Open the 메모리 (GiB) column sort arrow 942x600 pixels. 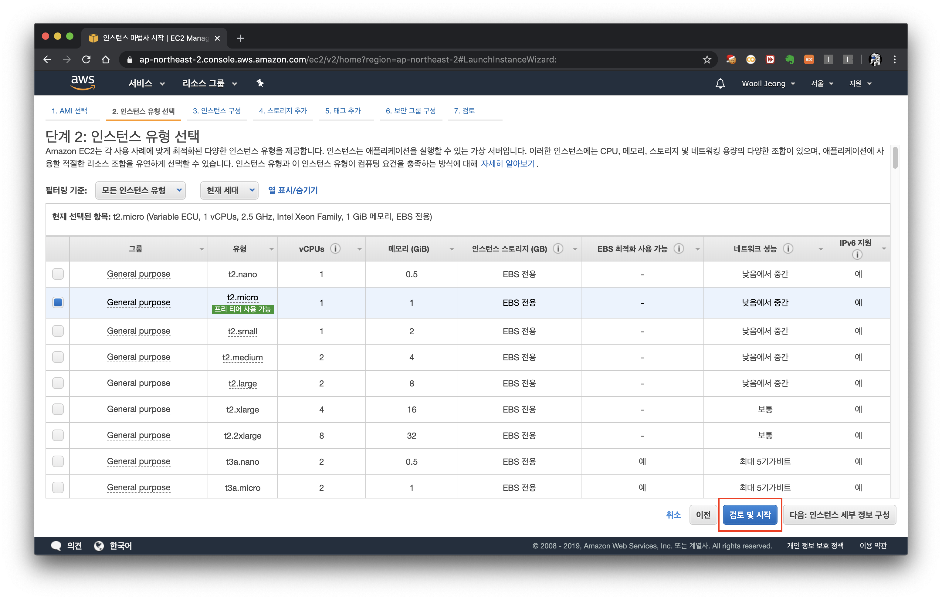[x=452, y=249]
